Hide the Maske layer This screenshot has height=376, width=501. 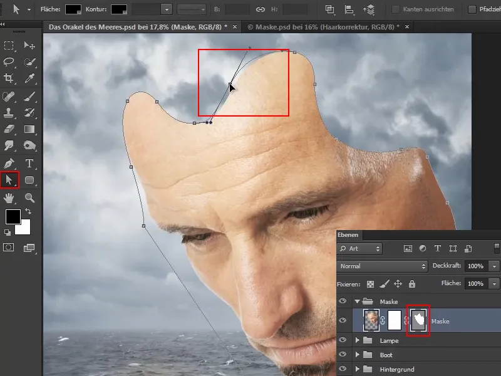pos(343,320)
